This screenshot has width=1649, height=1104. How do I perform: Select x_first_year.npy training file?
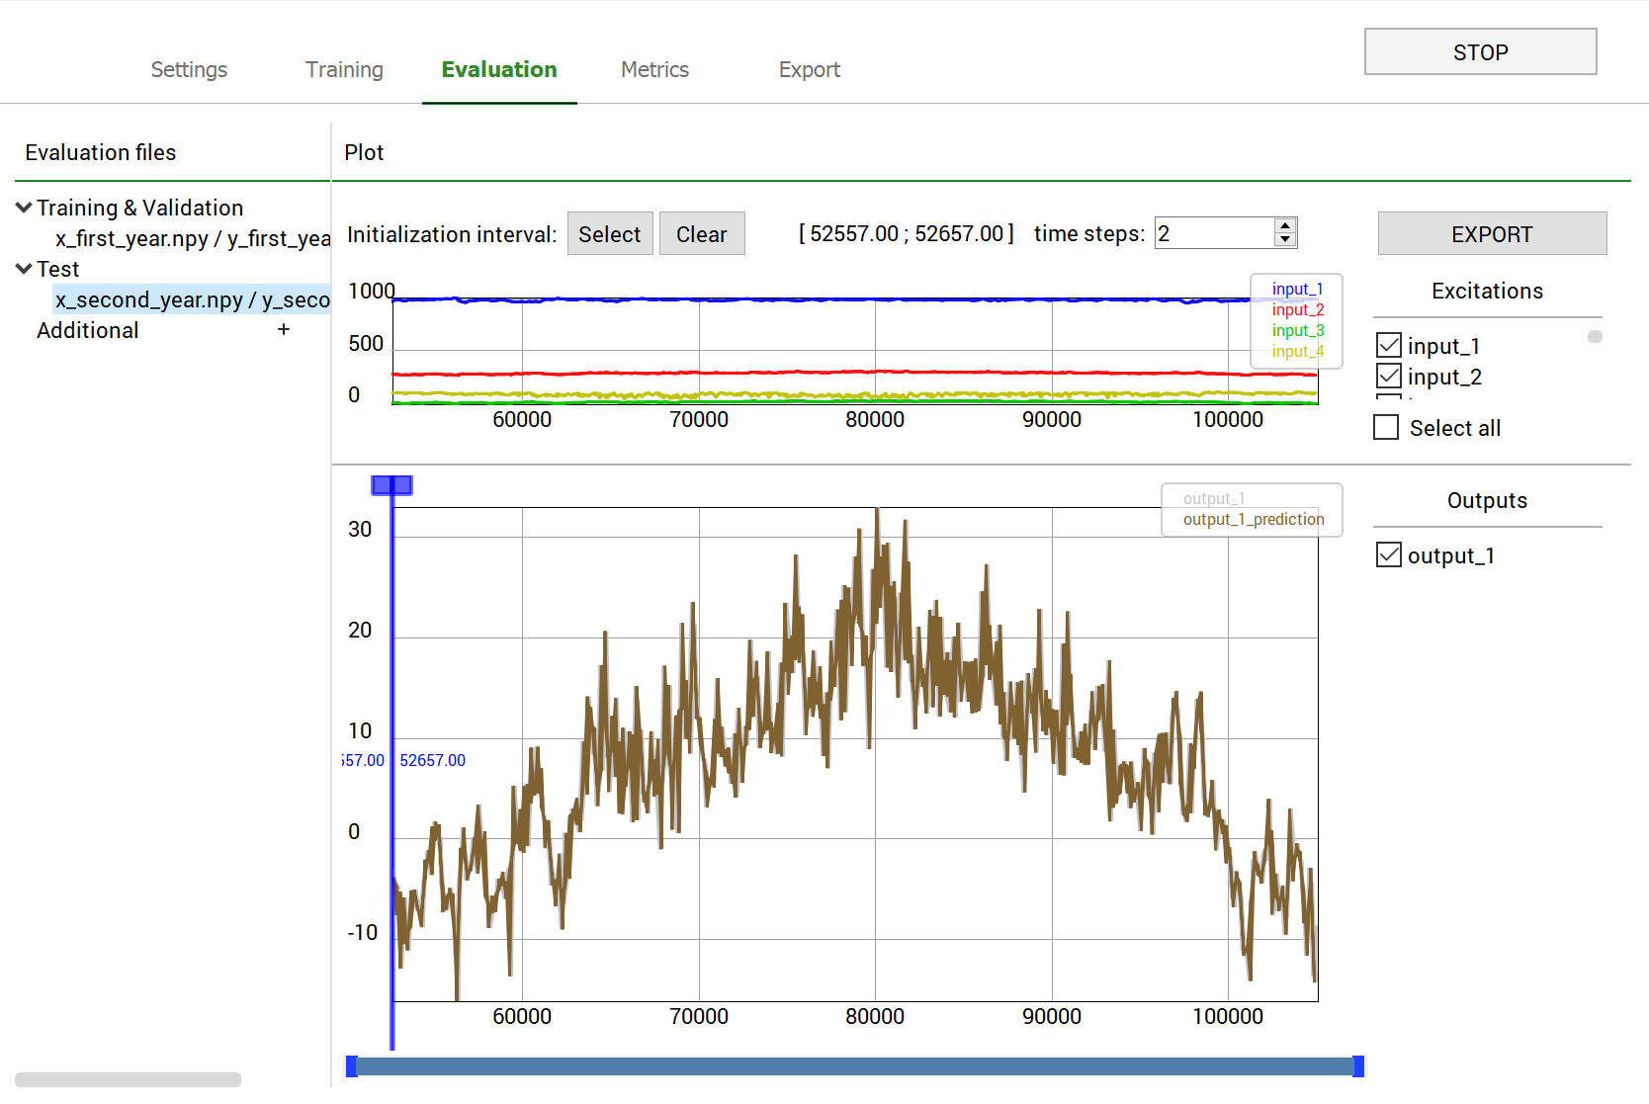click(x=192, y=238)
